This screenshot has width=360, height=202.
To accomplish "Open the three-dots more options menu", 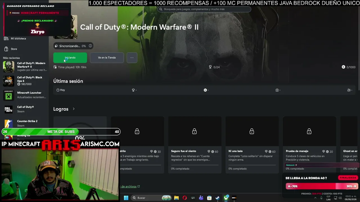I will click(132, 58).
